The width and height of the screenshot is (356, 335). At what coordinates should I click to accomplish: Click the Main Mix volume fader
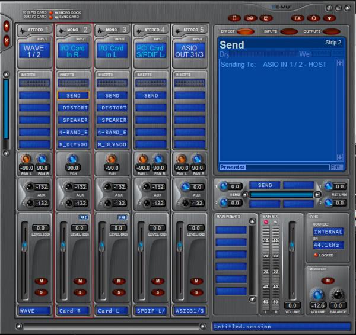click(291, 246)
